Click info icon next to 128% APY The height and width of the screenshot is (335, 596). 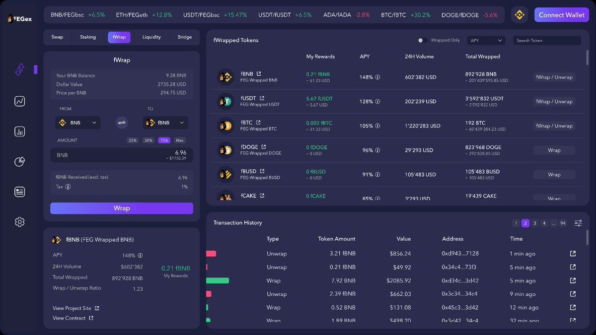click(x=377, y=102)
